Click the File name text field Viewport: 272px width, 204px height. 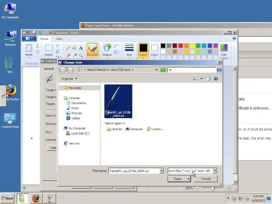click(134, 171)
